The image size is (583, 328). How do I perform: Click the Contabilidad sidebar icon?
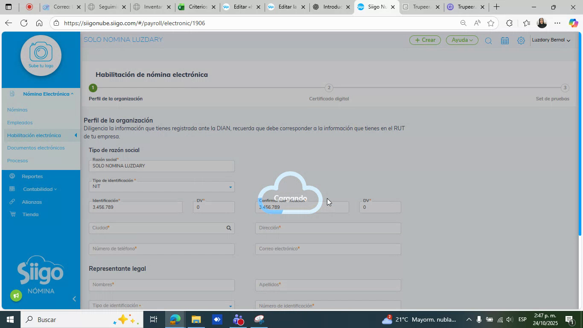coord(12,189)
